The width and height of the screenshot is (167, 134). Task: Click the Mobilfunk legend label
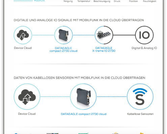point(39,1)
